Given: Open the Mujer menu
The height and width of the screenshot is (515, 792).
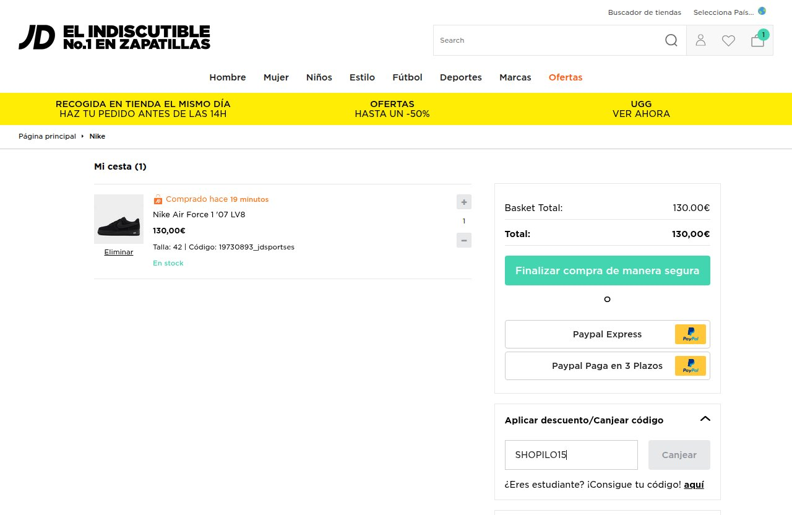Looking at the screenshot, I should point(276,77).
